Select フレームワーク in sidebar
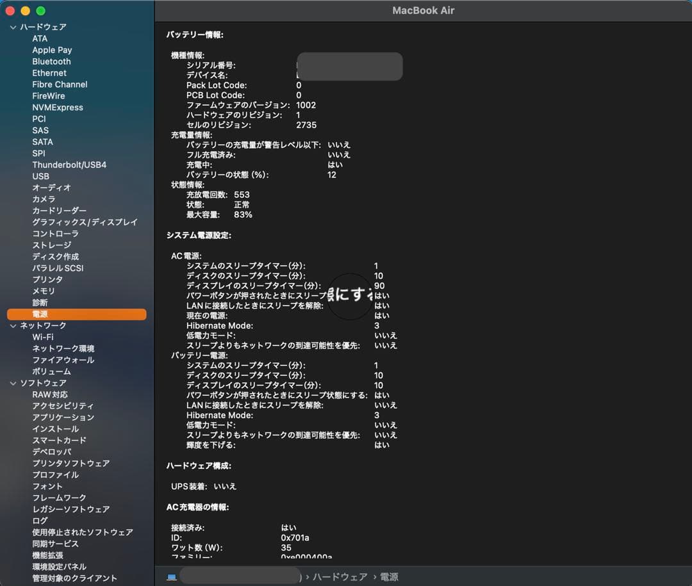 59,498
